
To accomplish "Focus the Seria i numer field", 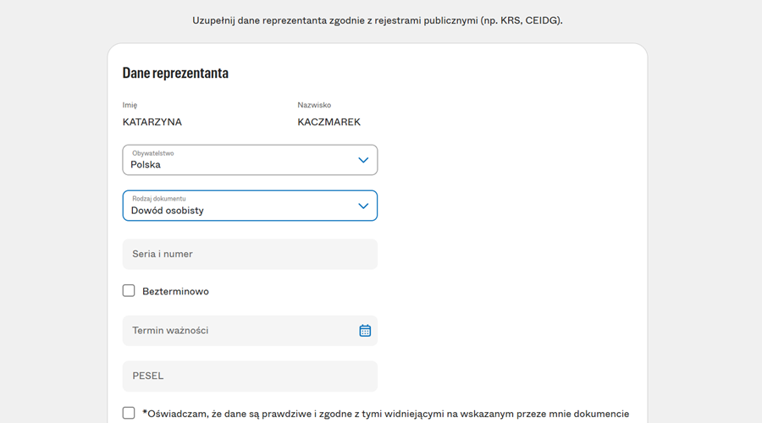I will tap(250, 254).
